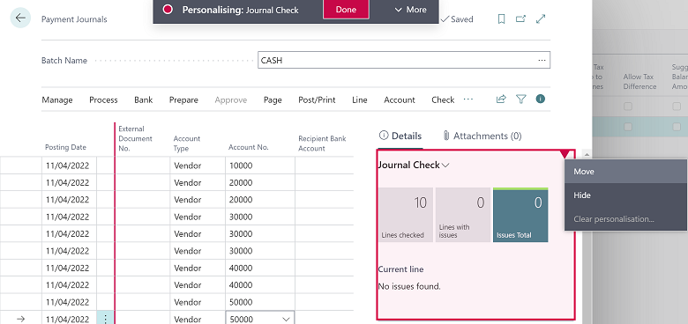Tick checkbox under Allow Tax Difference, highlighted row

click(628, 127)
